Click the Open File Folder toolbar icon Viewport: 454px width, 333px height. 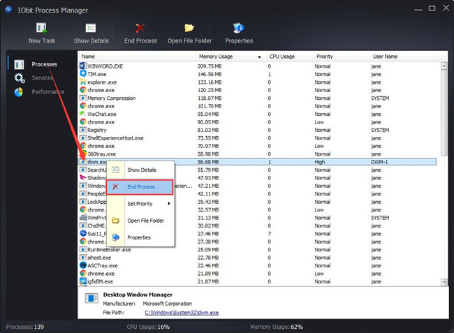(x=189, y=28)
